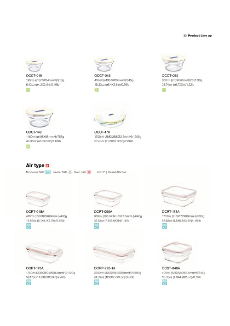Select the OCRT-173A container image
The width and height of the screenshot is (230, 326).
tap(179, 197)
